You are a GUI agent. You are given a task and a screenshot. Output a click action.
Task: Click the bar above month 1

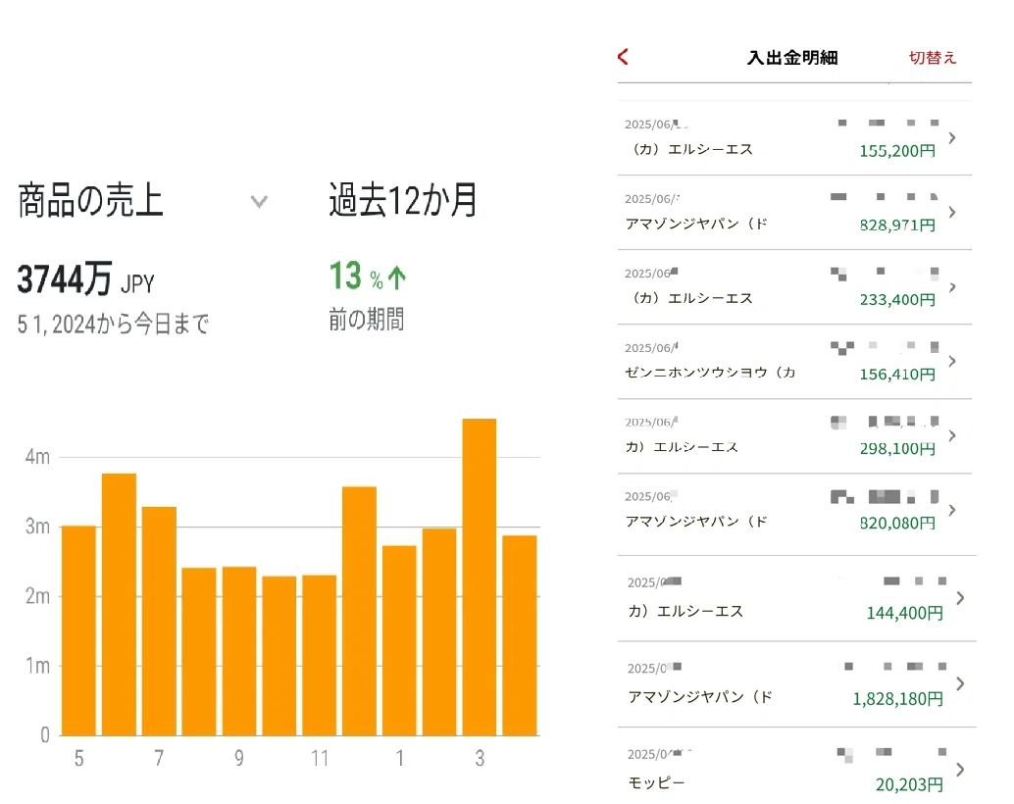pos(399,640)
